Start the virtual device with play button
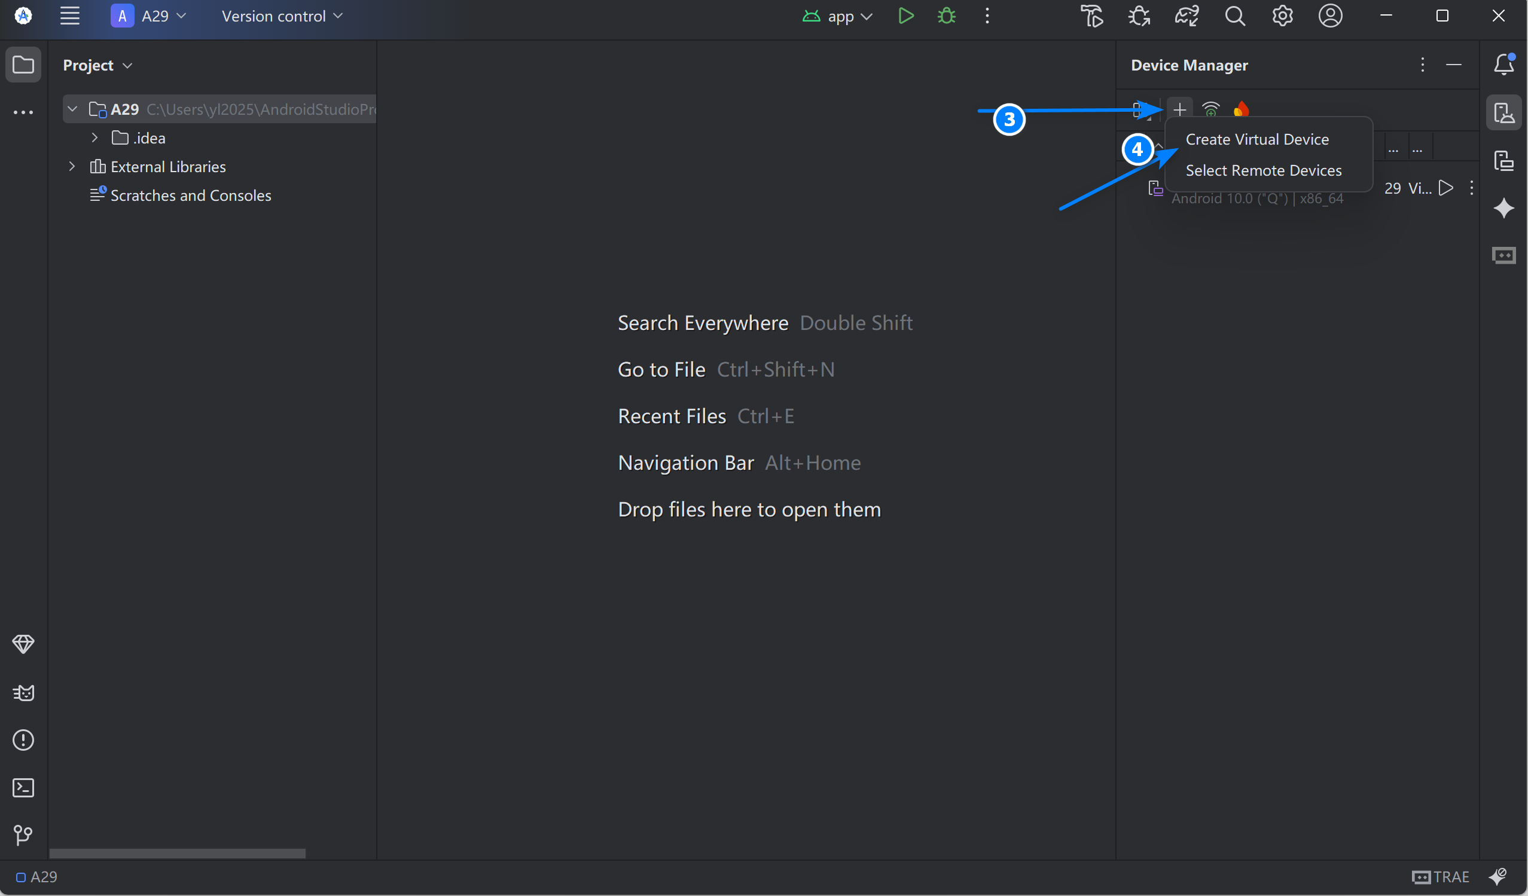1528x896 pixels. tap(1446, 188)
